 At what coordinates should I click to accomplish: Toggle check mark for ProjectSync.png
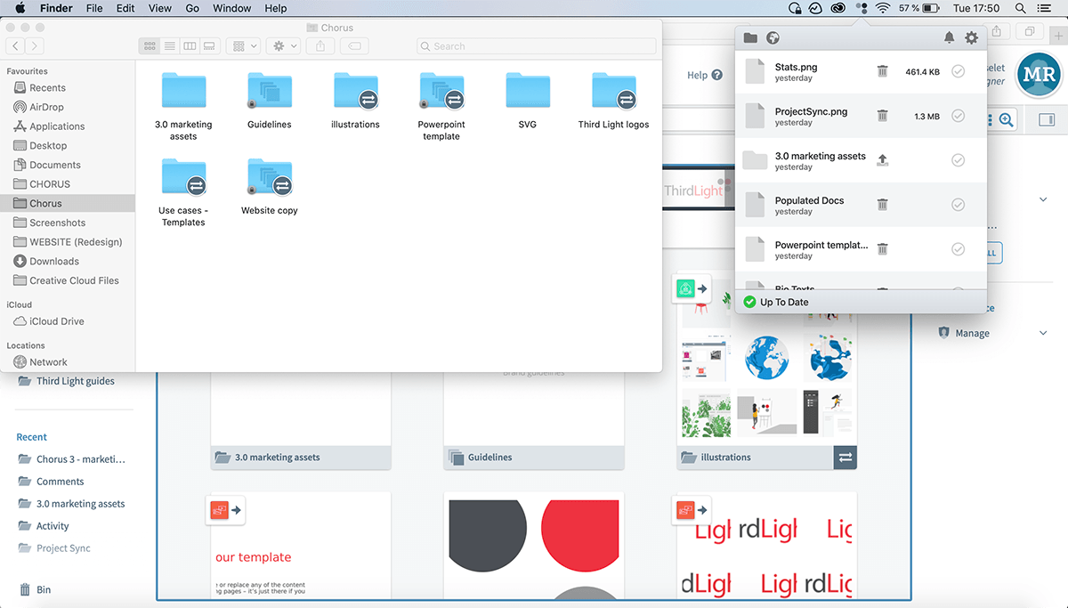point(958,116)
